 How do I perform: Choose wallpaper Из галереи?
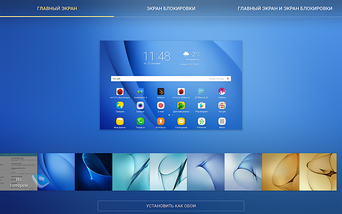pyautogui.click(x=19, y=172)
